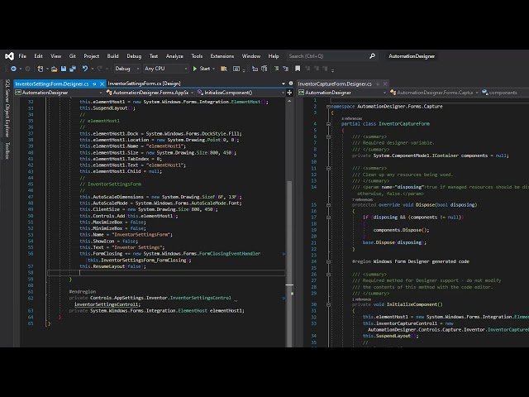Open the Build menu
This screenshot has height=397, width=529.
(112, 56)
